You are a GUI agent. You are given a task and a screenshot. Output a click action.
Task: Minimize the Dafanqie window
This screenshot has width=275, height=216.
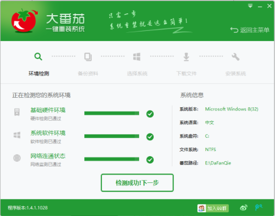coord(260,6)
